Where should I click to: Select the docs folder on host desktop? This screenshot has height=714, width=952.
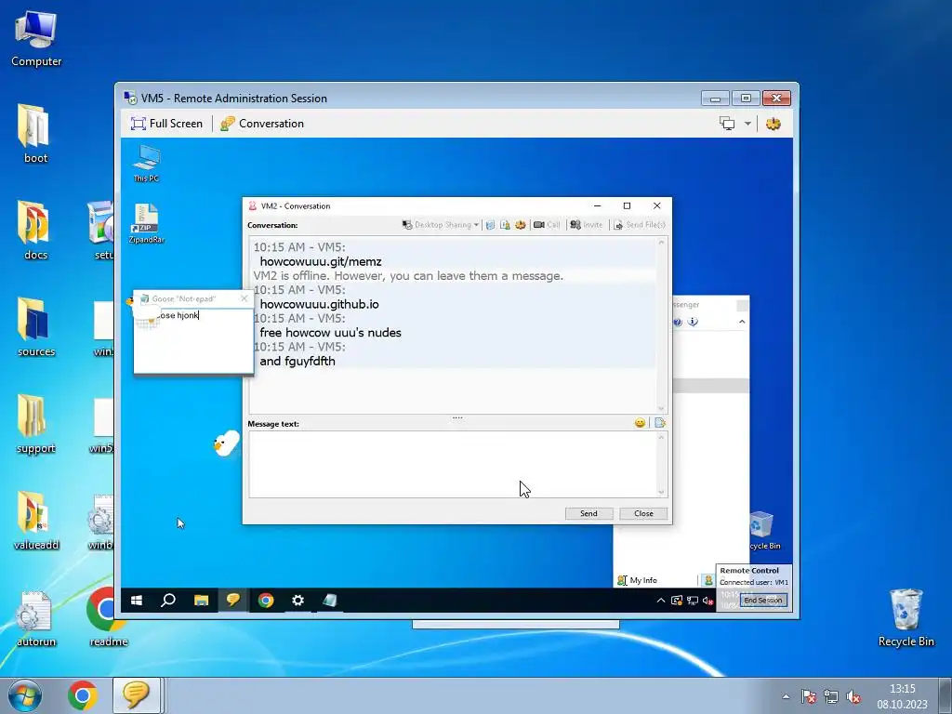pos(35,231)
